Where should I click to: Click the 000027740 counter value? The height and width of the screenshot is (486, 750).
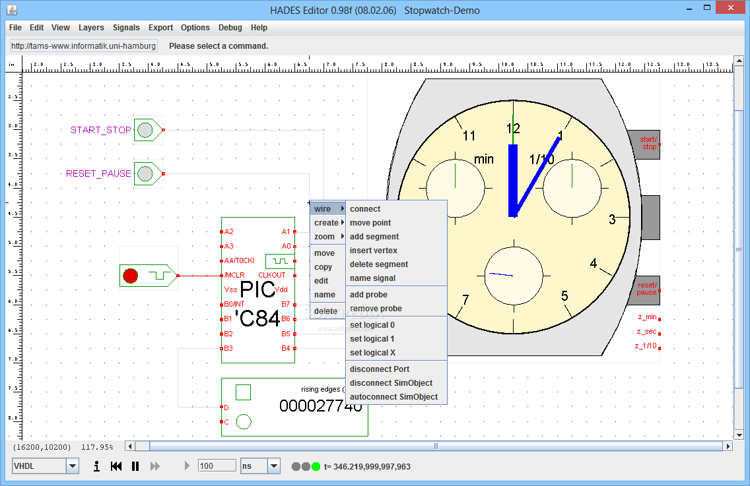coord(320,406)
